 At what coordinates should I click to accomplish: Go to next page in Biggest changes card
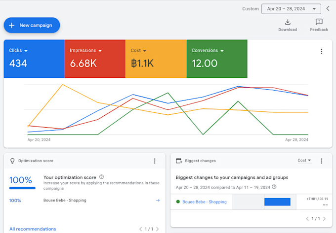pos(324,219)
